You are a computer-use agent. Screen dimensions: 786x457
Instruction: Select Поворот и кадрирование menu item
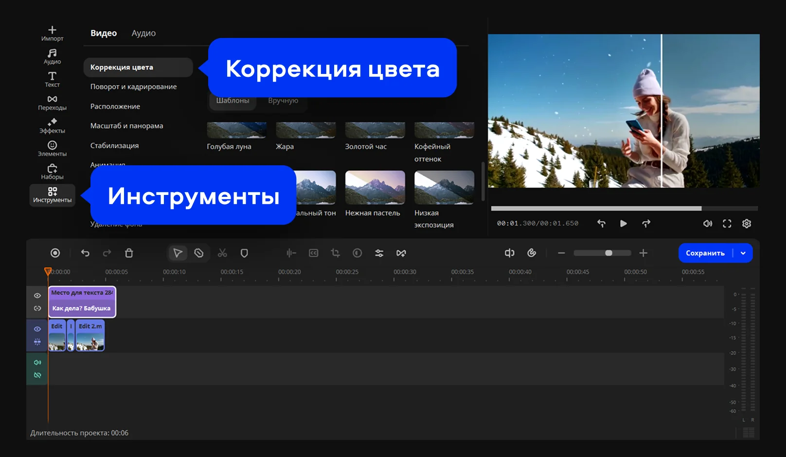[133, 87]
